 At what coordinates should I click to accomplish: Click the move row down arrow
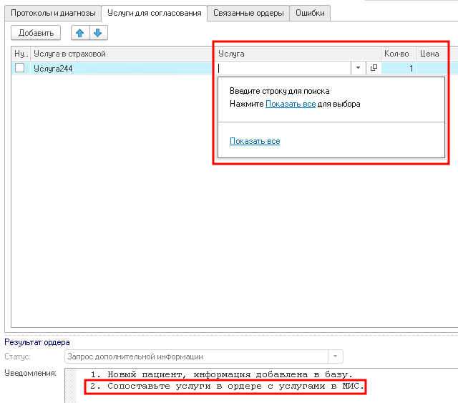(97, 33)
